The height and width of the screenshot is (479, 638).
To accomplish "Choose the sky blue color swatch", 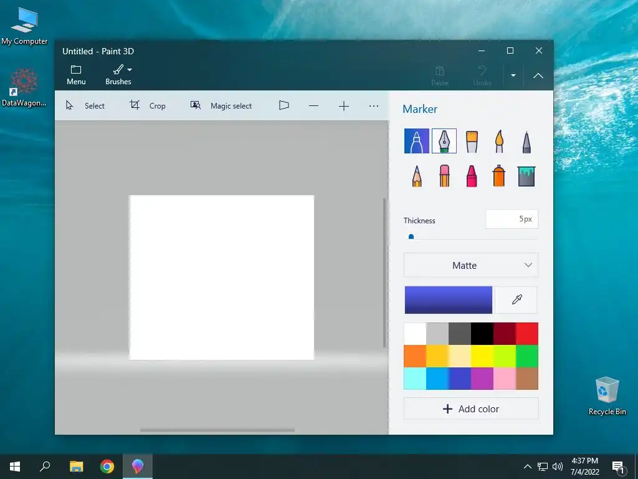I will pos(437,379).
